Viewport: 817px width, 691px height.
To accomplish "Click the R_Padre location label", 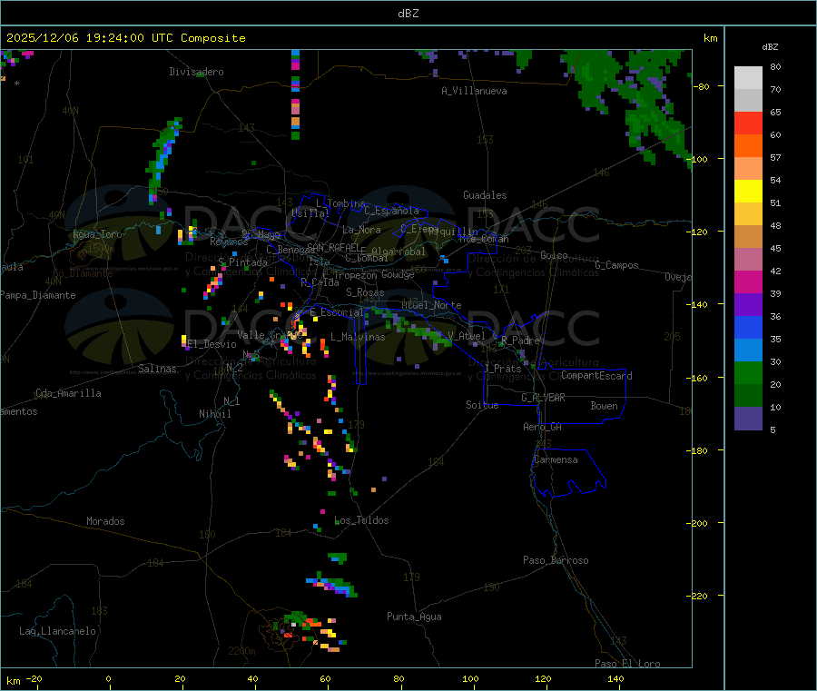I will tap(520, 341).
